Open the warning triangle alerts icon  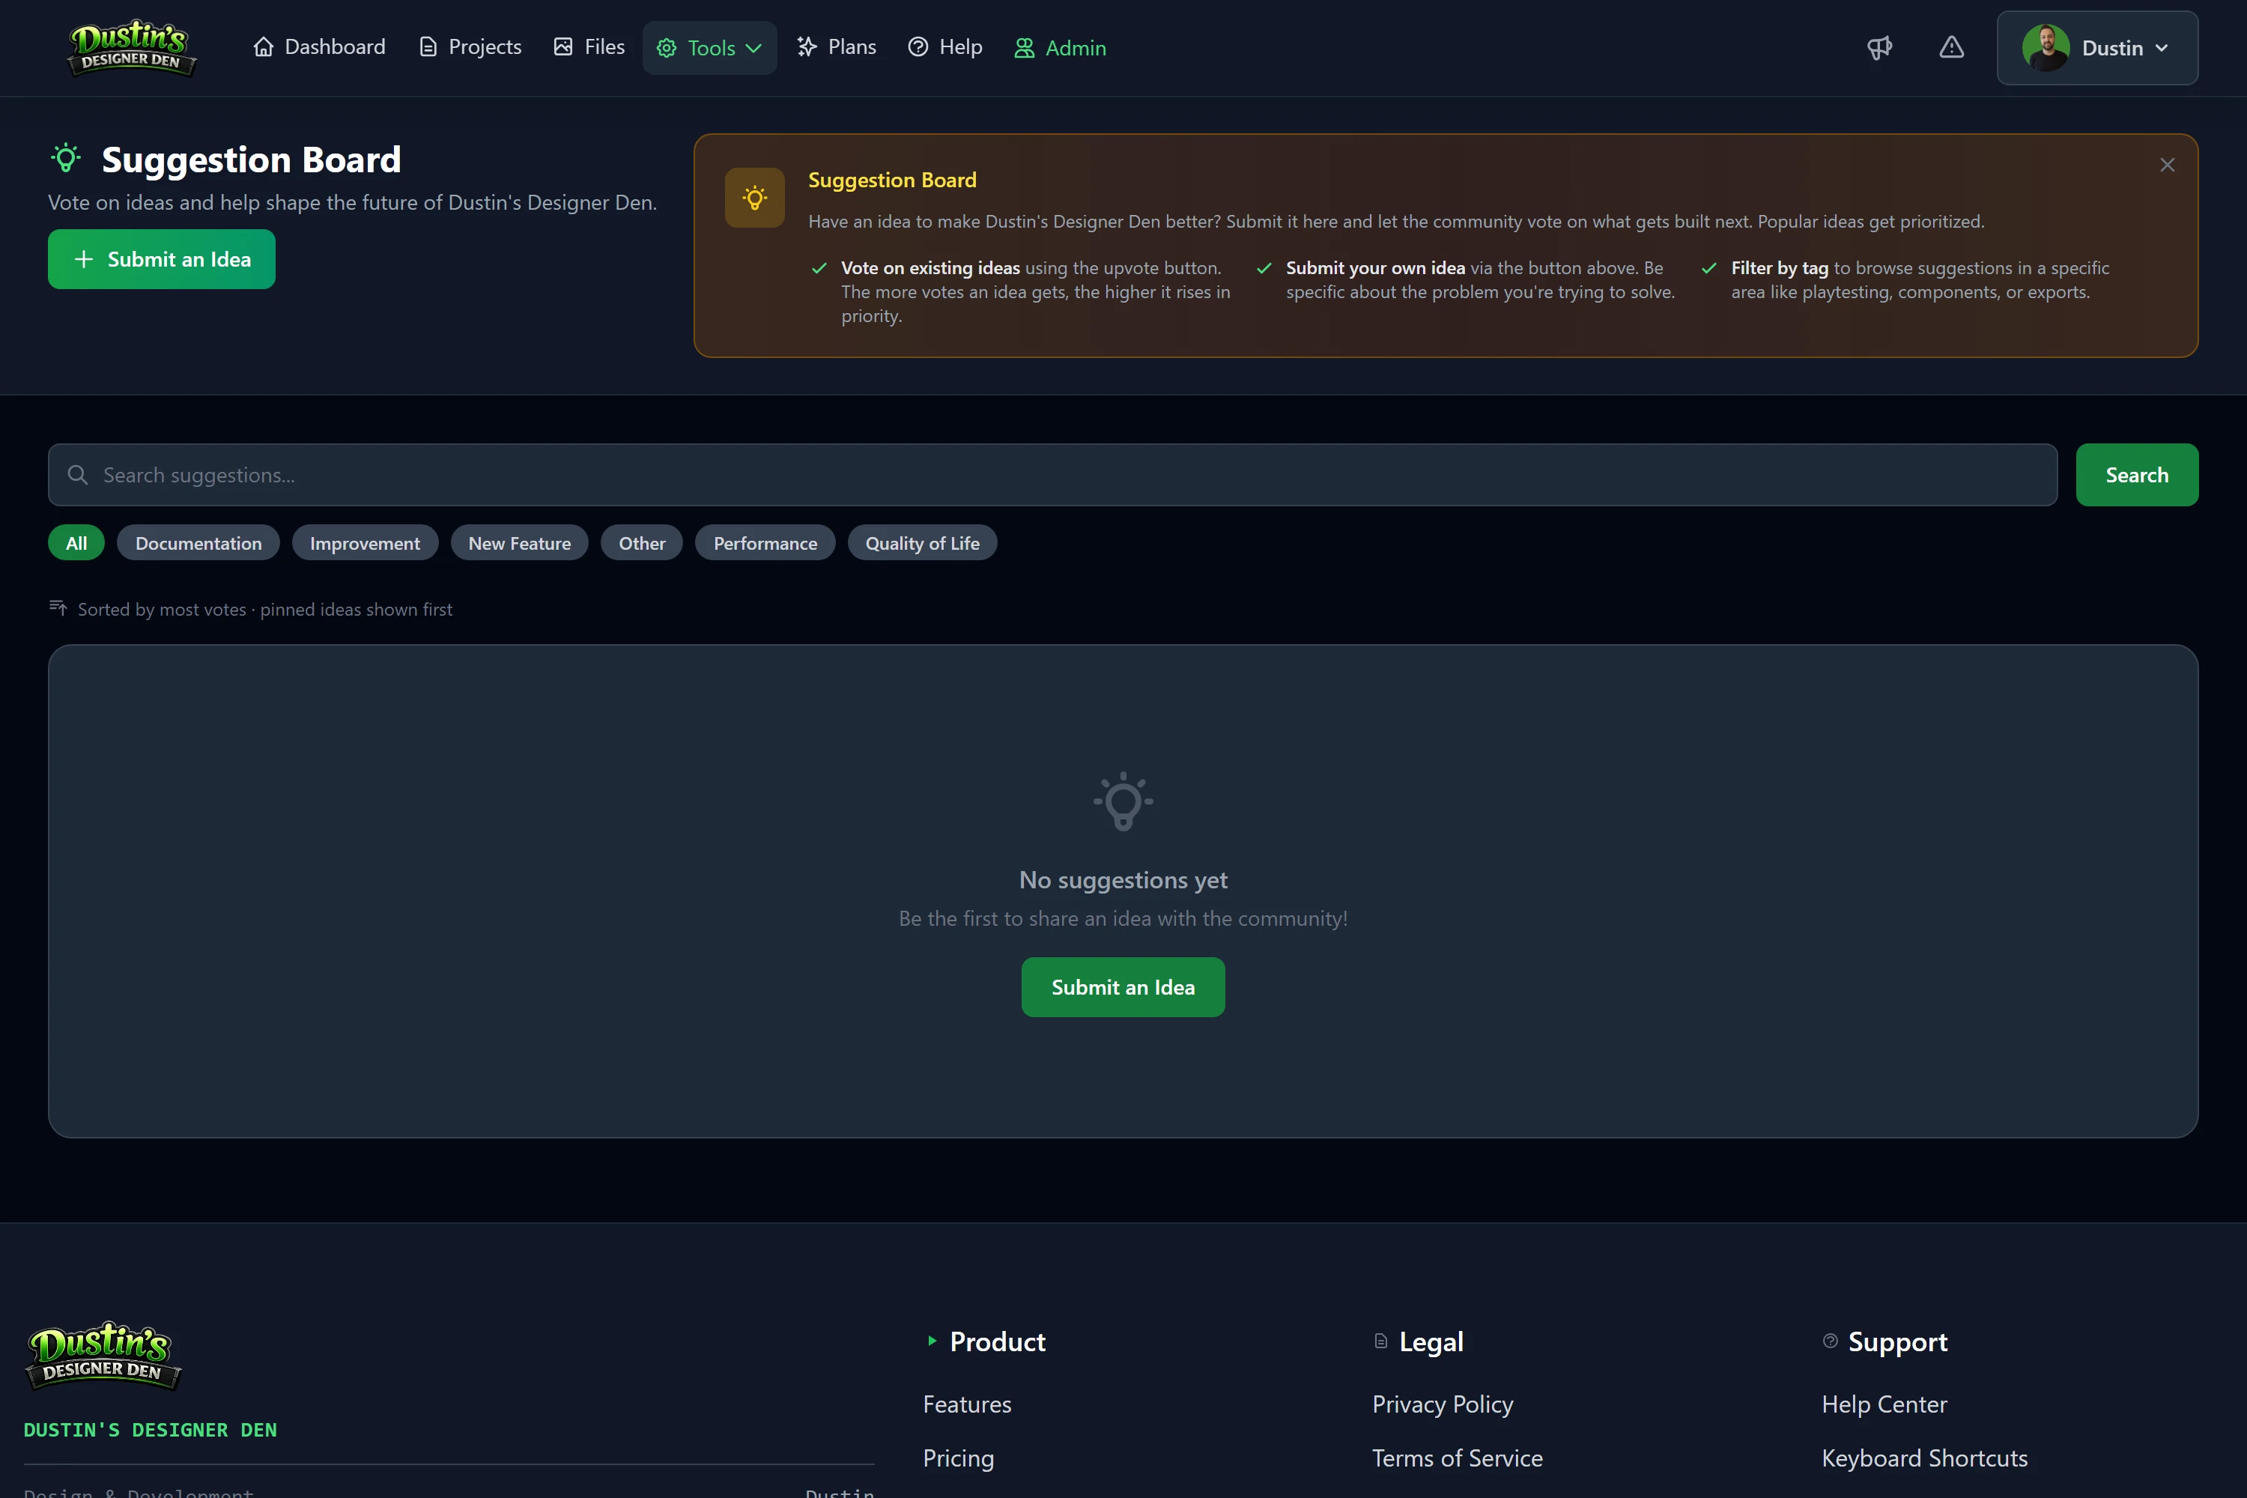coord(1952,48)
